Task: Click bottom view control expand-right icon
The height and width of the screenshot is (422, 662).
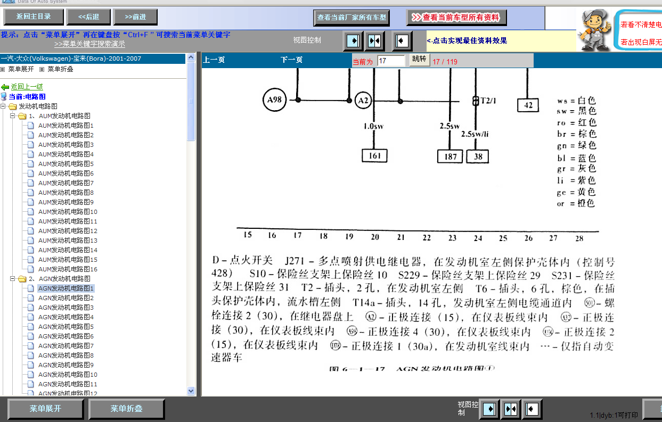Action: [x=490, y=409]
